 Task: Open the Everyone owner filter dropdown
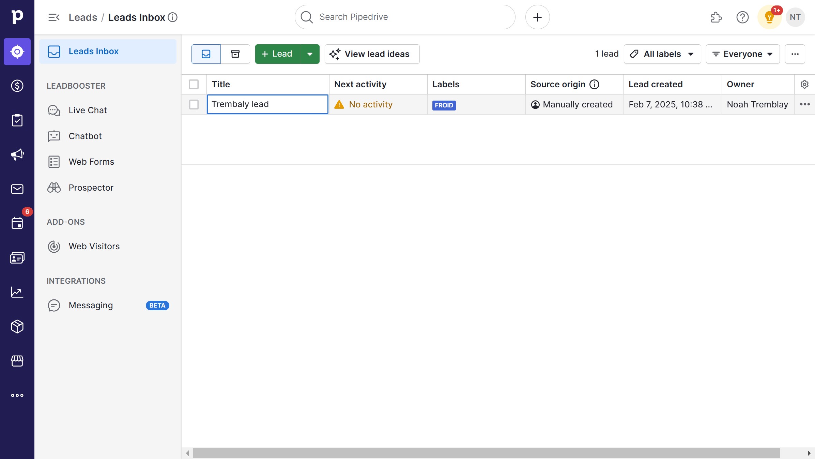[742, 54]
